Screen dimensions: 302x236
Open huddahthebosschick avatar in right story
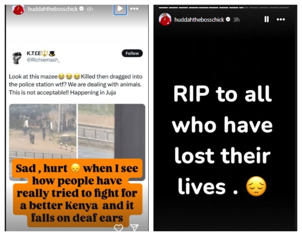point(165,20)
